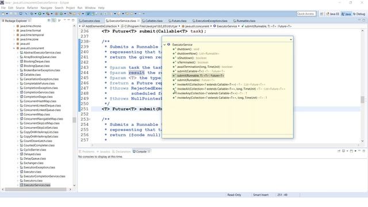The height and width of the screenshot is (207, 368).
Task: Click Collapse All in Package Explorer
Action: pos(49,21)
